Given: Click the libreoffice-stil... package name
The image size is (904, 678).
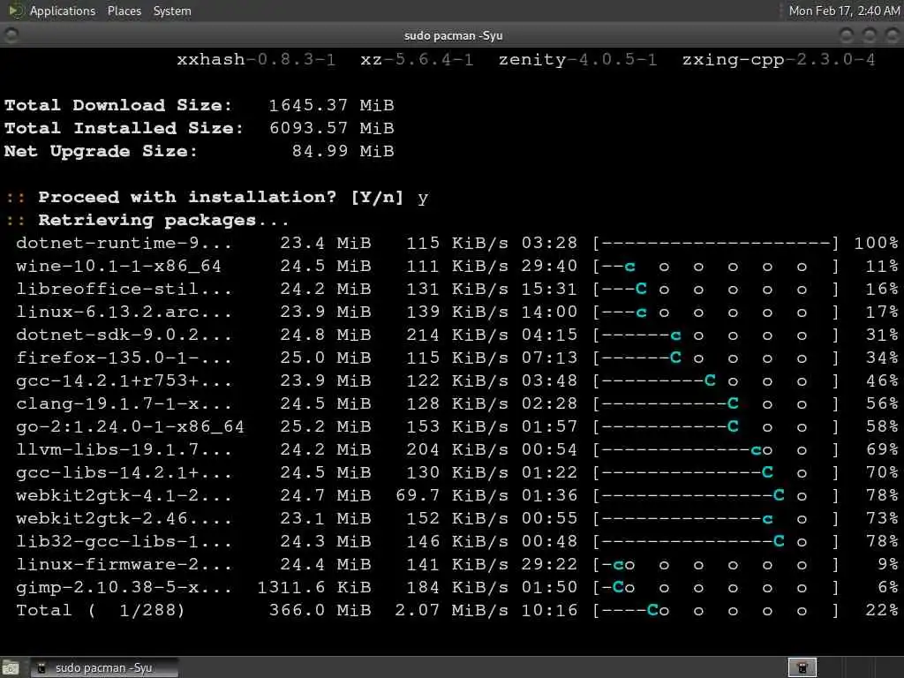Looking at the screenshot, I should pyautogui.click(x=124, y=290).
